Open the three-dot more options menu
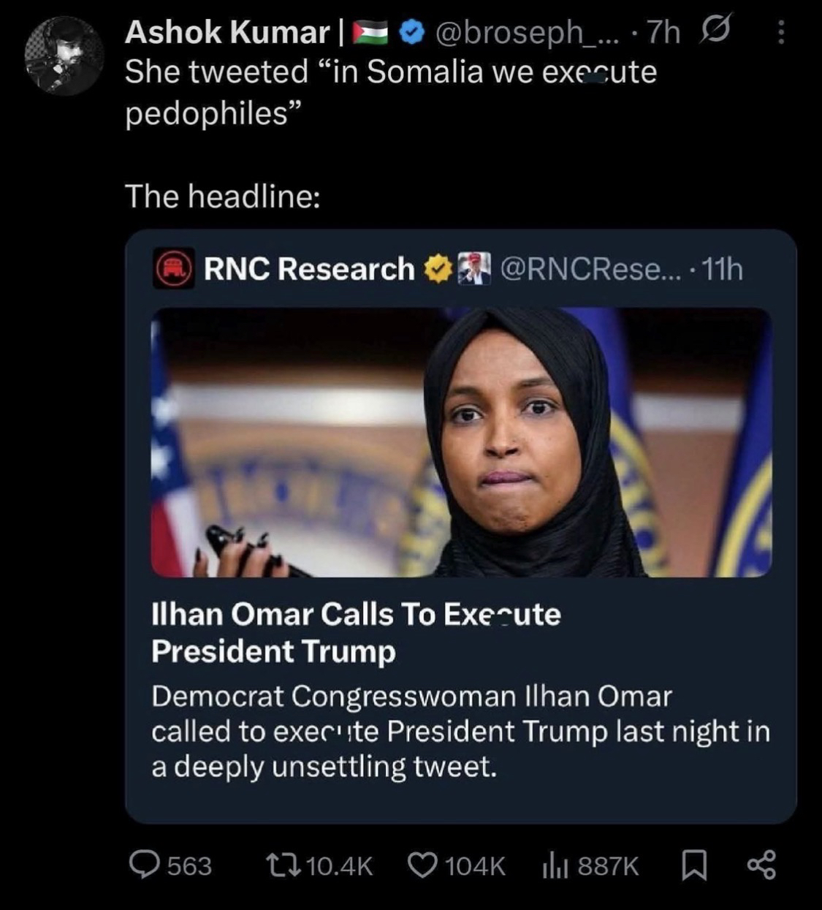The width and height of the screenshot is (822, 910). tap(780, 32)
